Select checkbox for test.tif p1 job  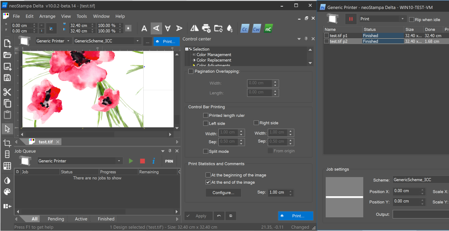[326, 36]
